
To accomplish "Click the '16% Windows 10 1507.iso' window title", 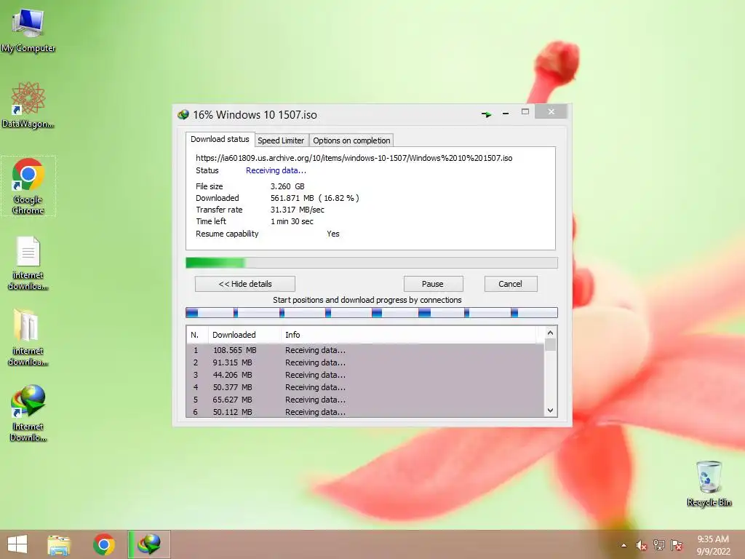I will click(x=255, y=114).
